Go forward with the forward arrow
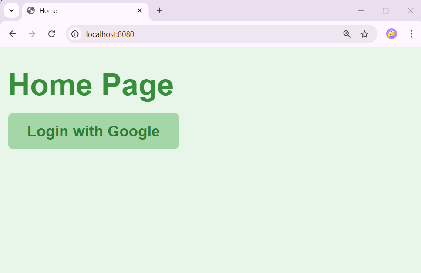 coord(32,34)
